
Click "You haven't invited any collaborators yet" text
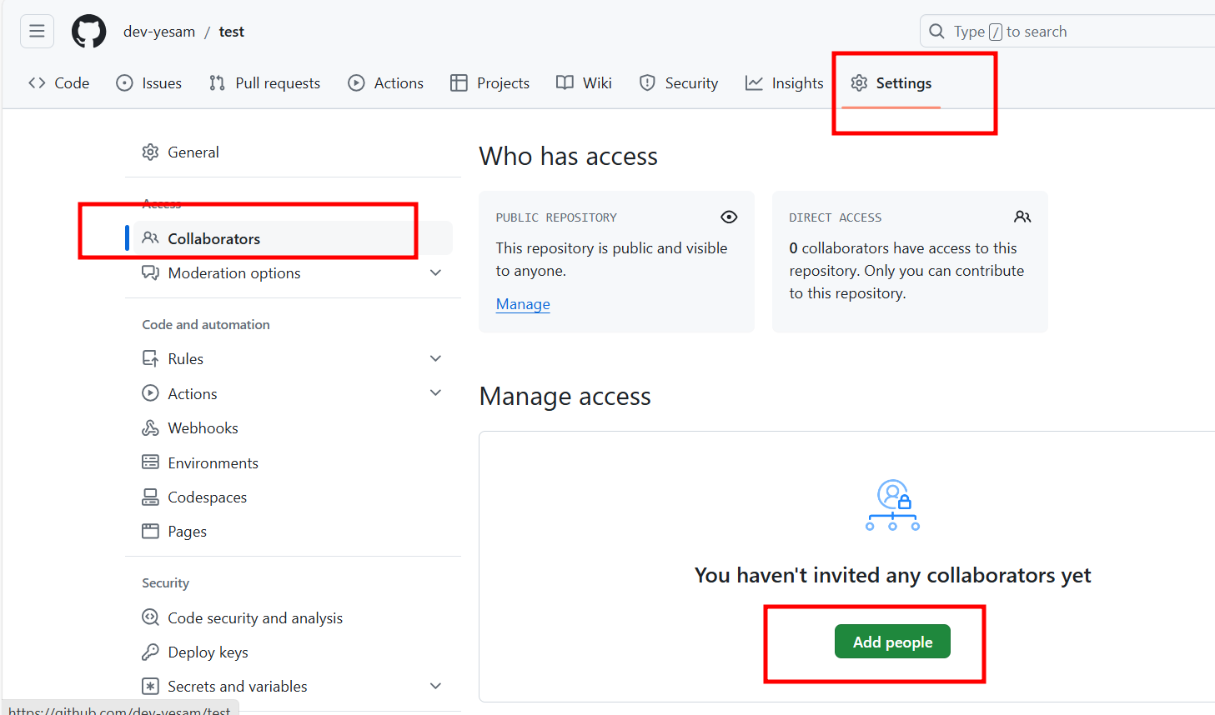click(892, 575)
